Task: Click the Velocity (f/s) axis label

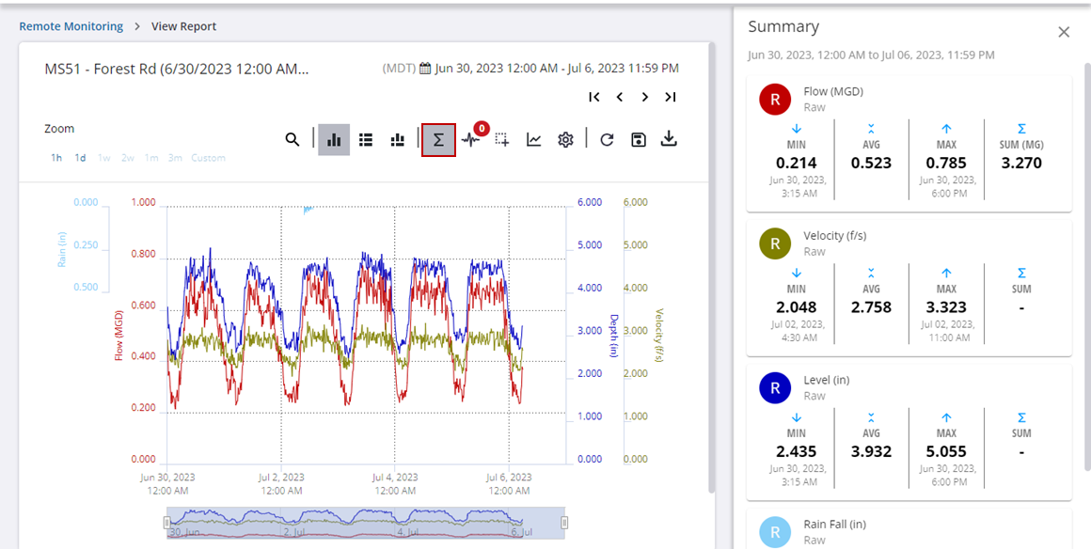Action: pyautogui.click(x=659, y=336)
